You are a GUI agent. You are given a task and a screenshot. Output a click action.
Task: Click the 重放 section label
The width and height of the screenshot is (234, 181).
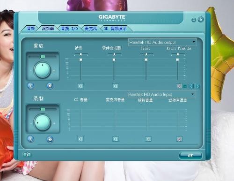click(38, 46)
